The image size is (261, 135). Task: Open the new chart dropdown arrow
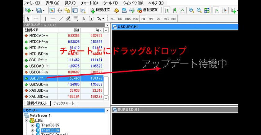click(33, 10)
